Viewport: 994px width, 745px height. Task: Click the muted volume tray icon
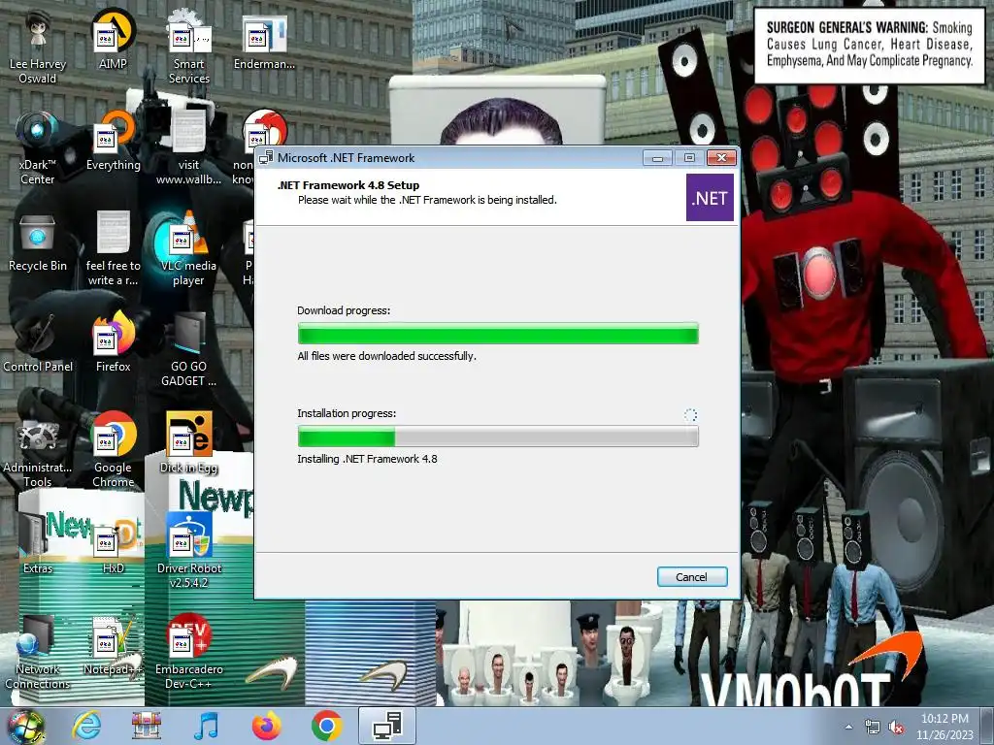(896, 728)
